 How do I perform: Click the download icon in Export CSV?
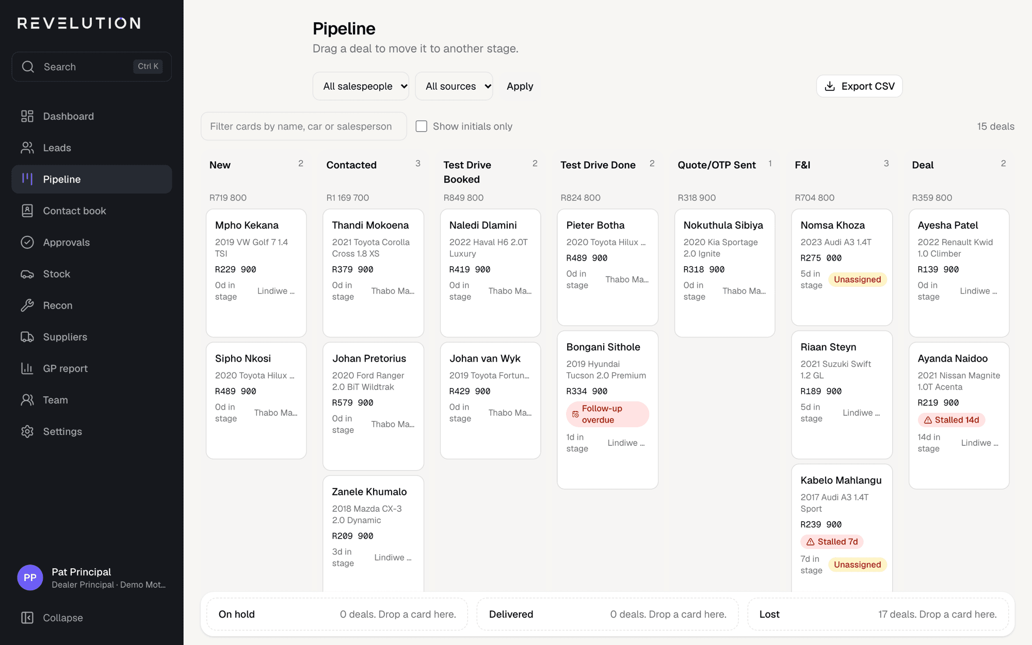(x=830, y=86)
